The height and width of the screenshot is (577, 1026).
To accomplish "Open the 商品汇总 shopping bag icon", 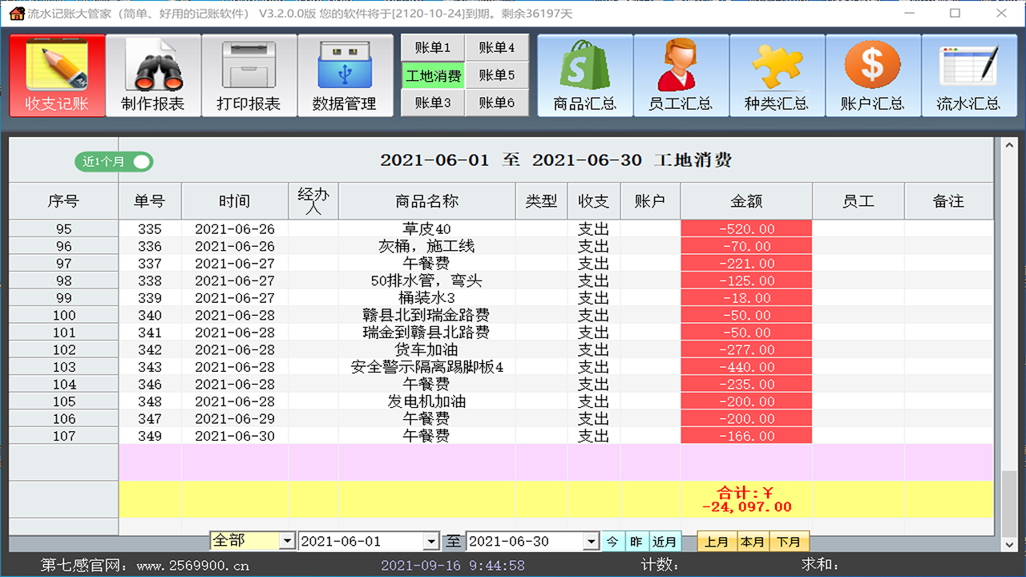I will coord(584,75).
